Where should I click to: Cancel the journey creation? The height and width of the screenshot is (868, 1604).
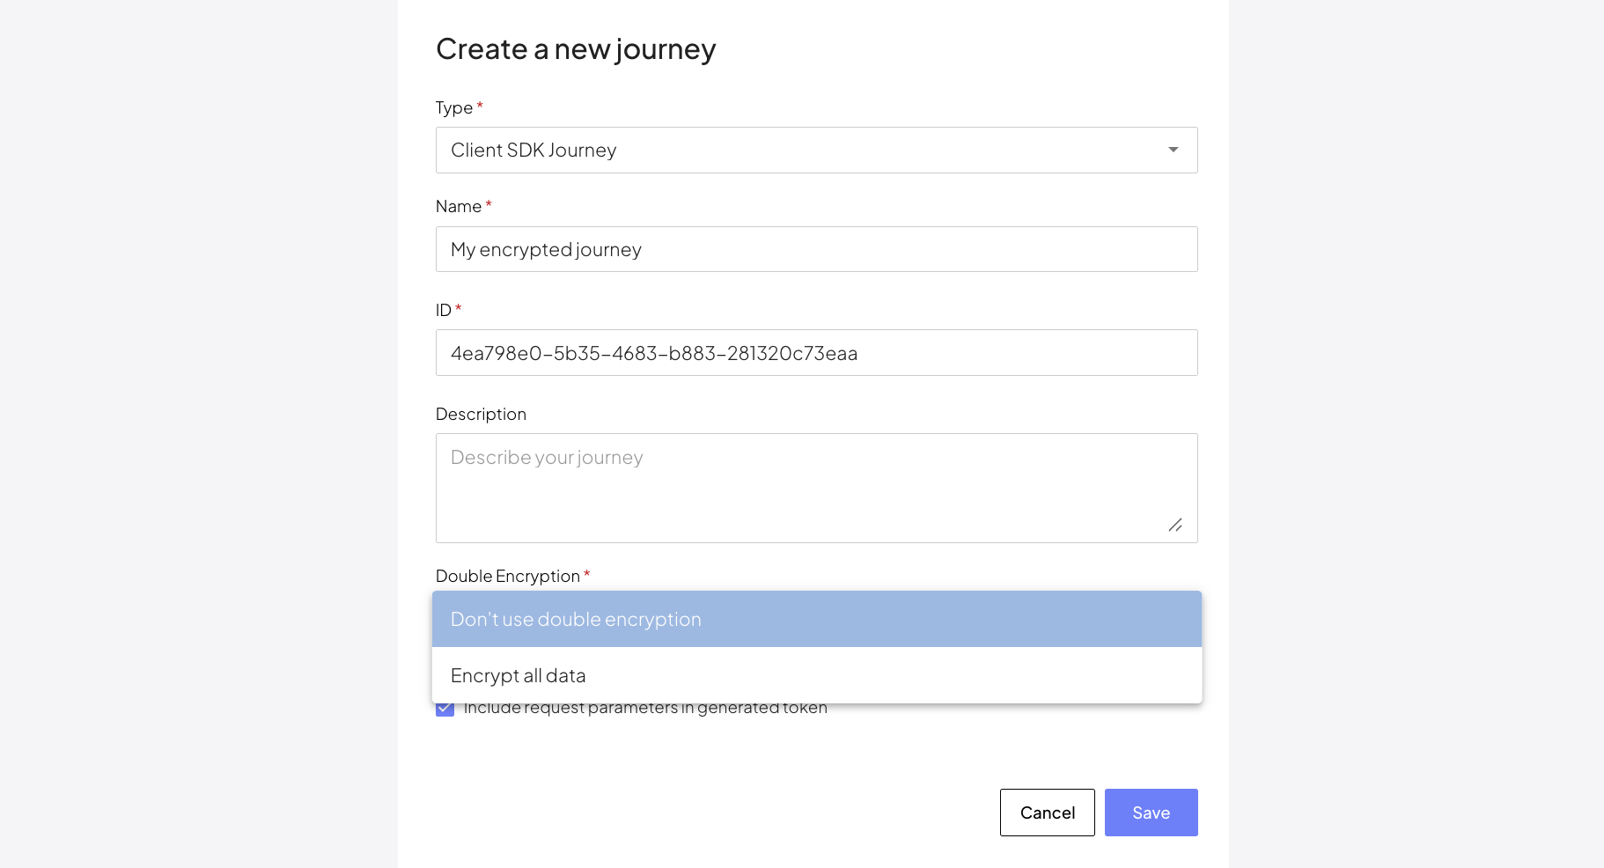1047,813
